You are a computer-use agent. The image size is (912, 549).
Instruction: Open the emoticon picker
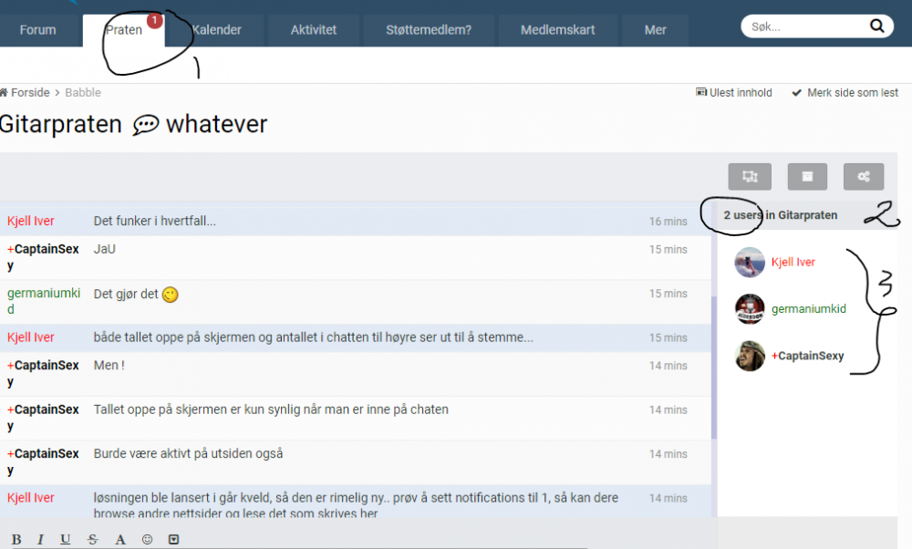coord(147,539)
